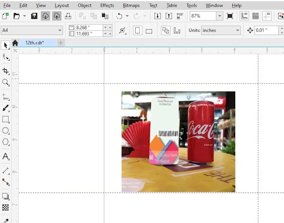This screenshot has width=284, height=223.
Task: Open the Layout menu
Action: coord(62,5)
